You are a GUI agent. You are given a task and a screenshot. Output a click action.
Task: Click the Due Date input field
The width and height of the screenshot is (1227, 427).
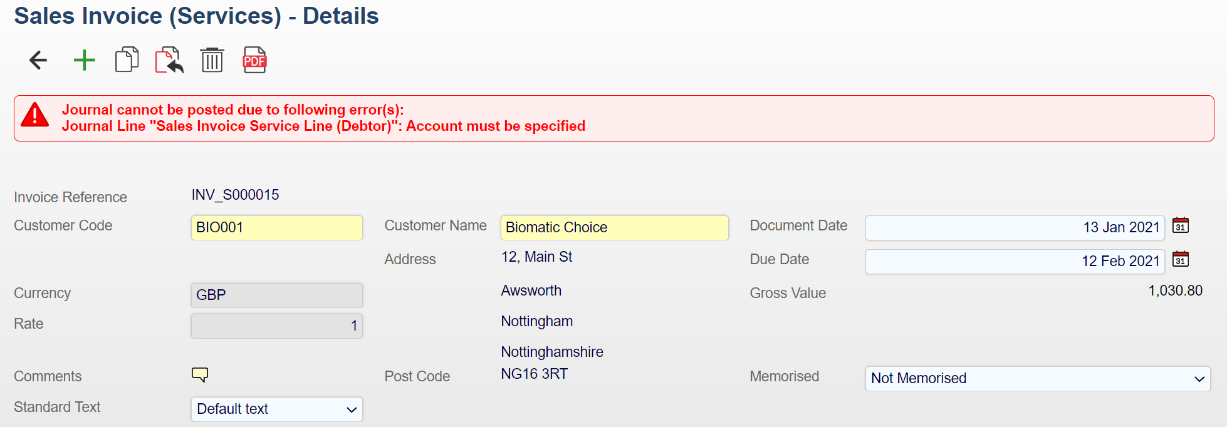1015,261
